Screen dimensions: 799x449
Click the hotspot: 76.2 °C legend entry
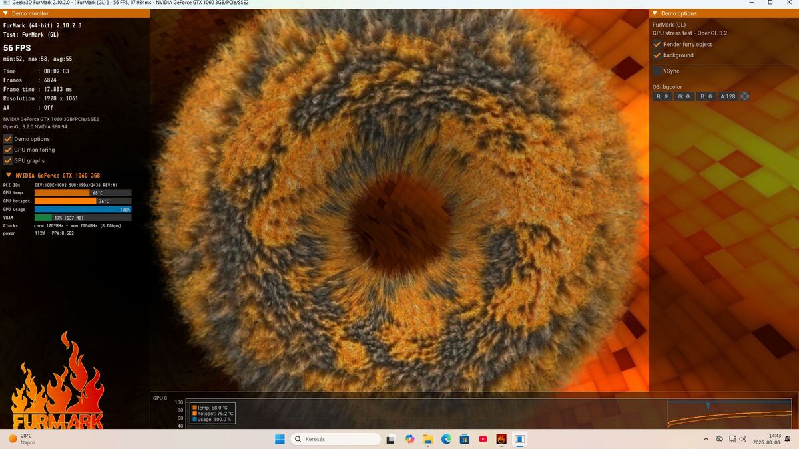[x=212, y=414]
